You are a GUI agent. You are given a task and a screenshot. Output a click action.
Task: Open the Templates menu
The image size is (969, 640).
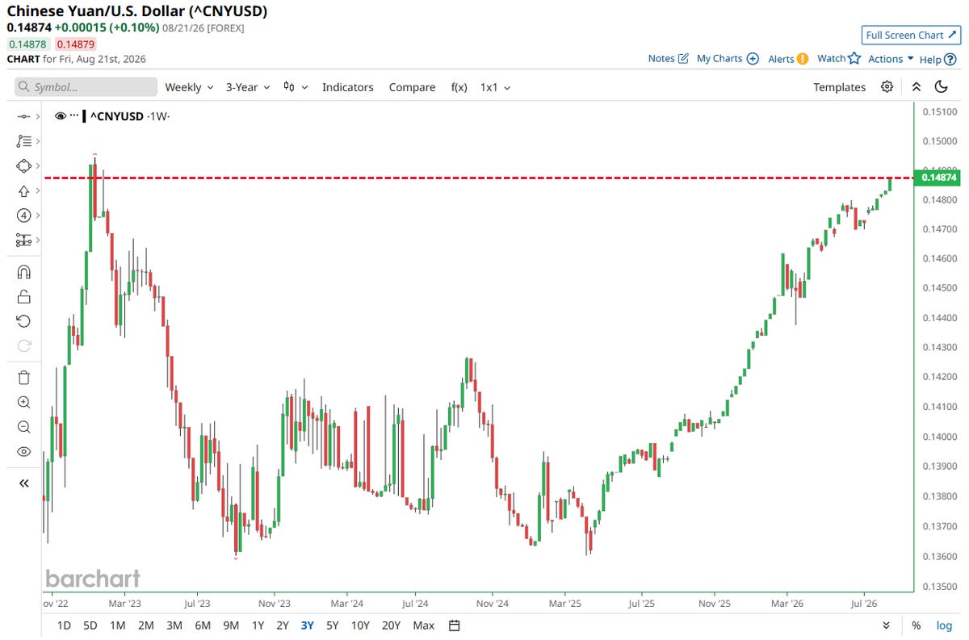click(839, 87)
